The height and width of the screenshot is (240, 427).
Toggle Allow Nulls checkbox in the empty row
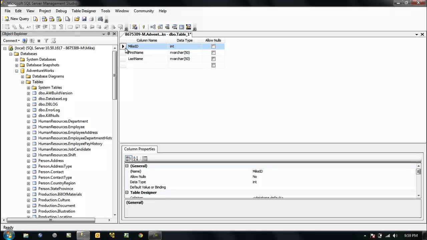click(x=213, y=65)
